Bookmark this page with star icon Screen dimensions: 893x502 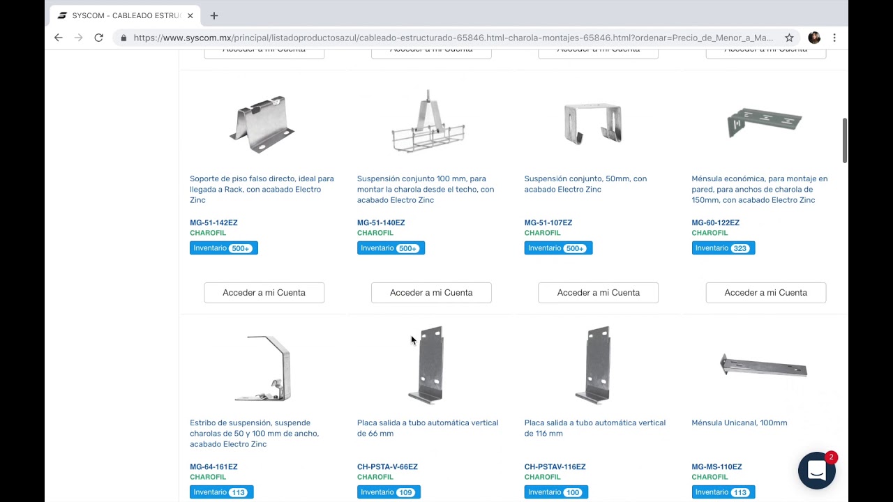pyautogui.click(x=789, y=38)
